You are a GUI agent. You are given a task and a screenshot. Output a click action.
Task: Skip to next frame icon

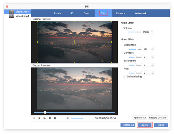pyautogui.click(x=55, y=118)
